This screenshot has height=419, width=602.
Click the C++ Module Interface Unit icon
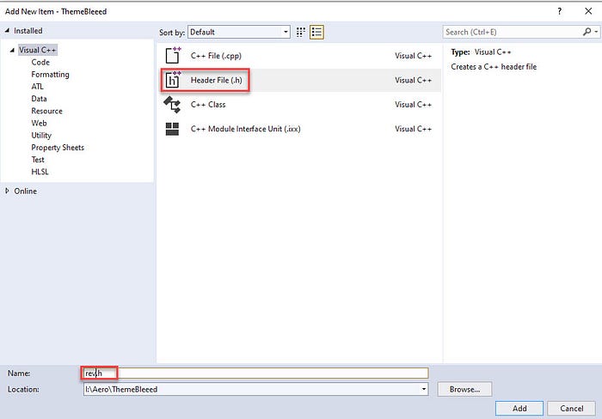(172, 129)
